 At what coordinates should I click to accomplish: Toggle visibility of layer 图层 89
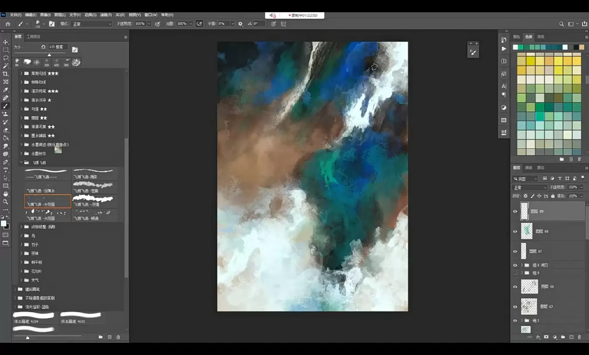(515, 211)
